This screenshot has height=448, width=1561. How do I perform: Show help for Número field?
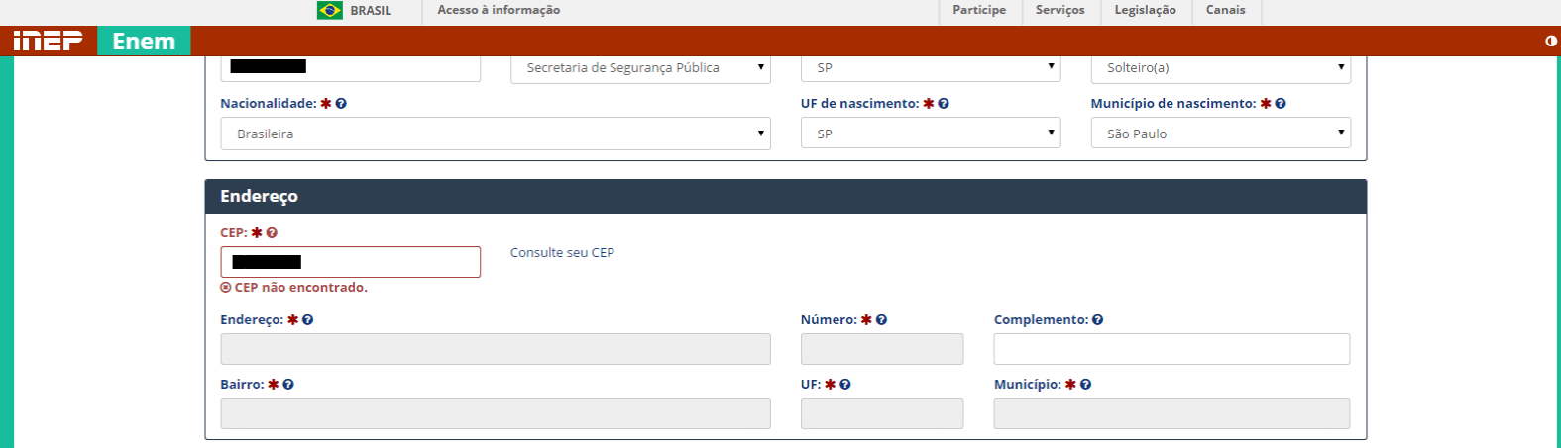881,320
